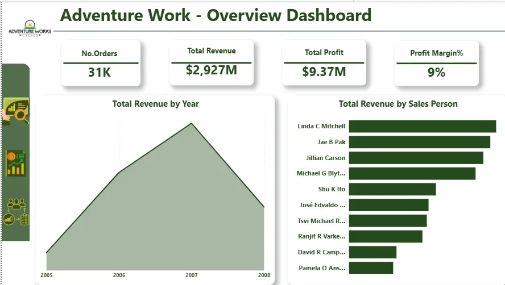Screen dimensions: 505x285
Task: Click the 2007 axis label
Action: 192,275
